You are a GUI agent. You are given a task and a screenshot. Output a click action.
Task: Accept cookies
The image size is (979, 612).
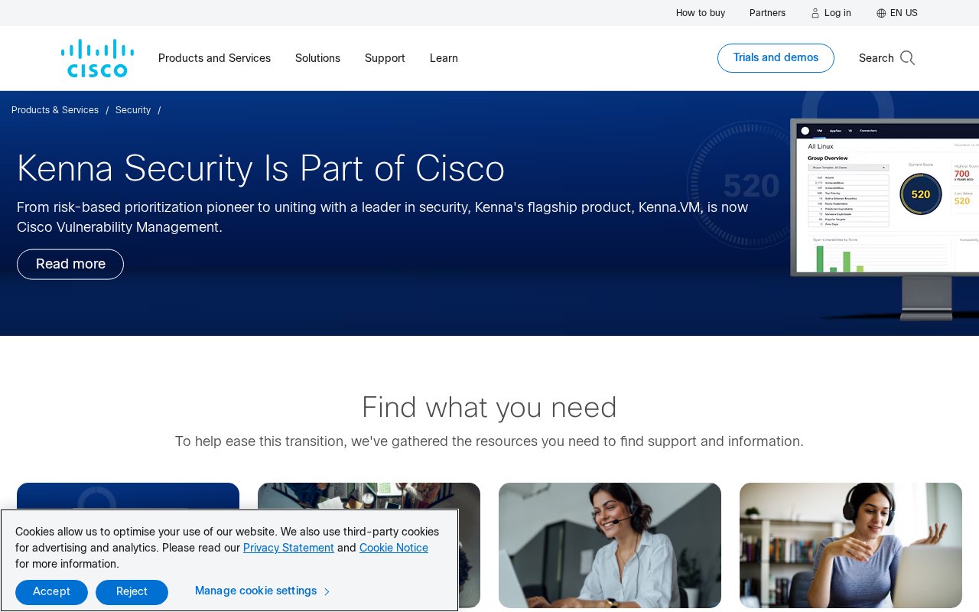click(x=51, y=592)
